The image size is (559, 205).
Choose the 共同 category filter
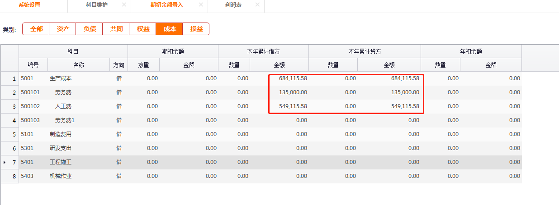[x=116, y=29]
